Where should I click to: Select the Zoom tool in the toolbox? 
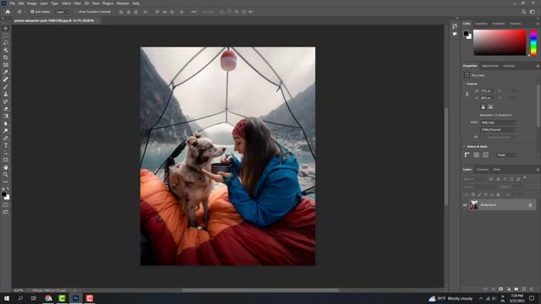coord(6,175)
